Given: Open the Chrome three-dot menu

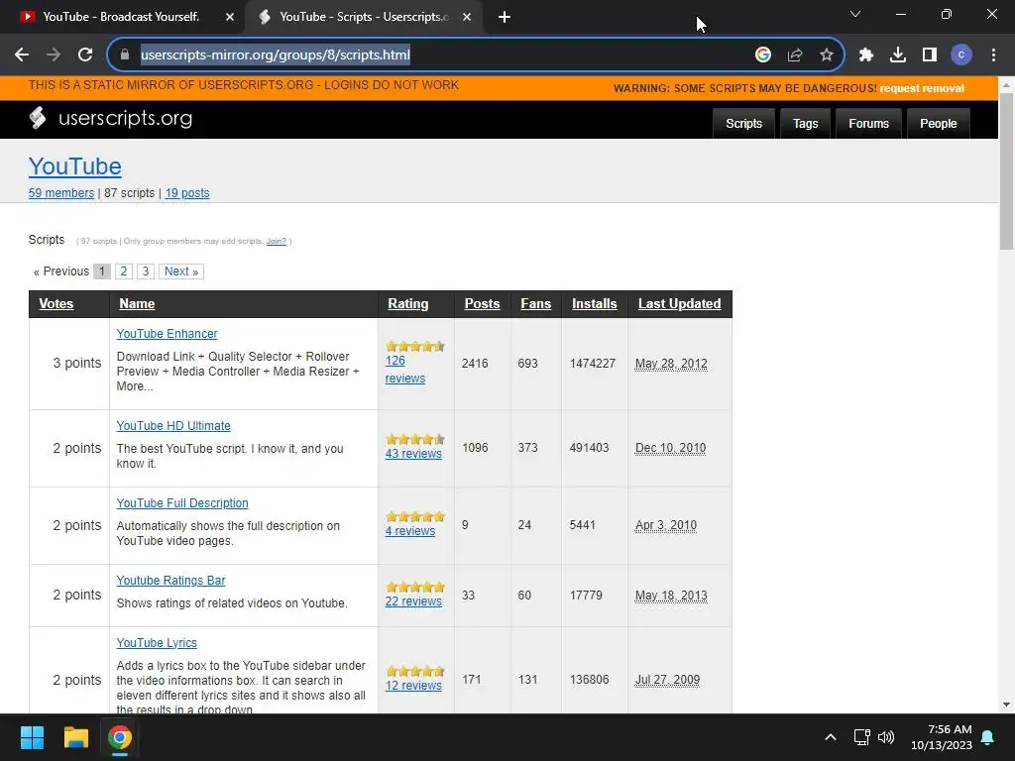Looking at the screenshot, I should pos(993,55).
